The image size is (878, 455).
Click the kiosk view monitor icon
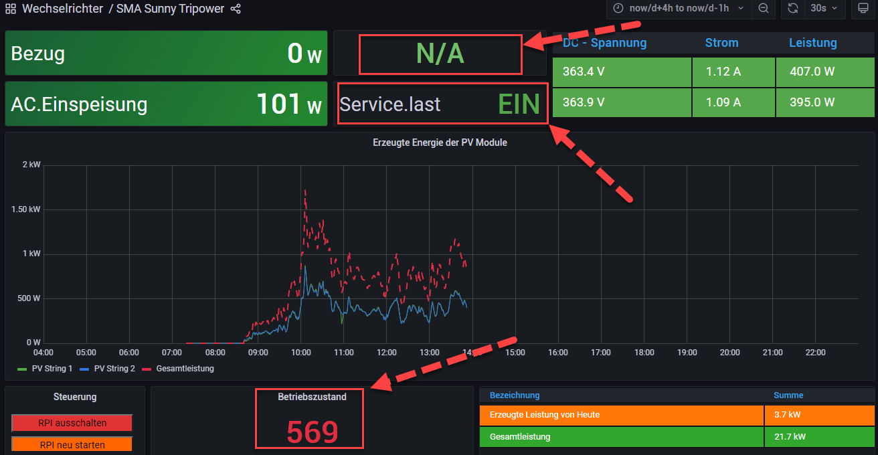pyautogui.click(x=863, y=9)
